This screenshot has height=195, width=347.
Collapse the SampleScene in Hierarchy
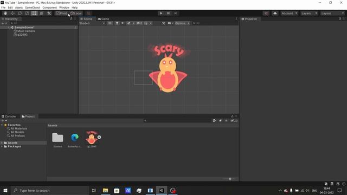[9, 28]
